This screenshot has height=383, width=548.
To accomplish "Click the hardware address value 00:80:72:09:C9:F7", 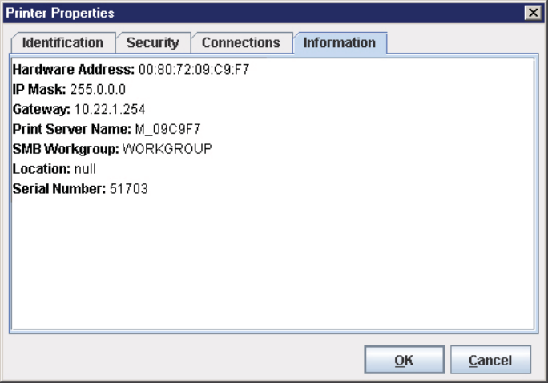I will (194, 70).
